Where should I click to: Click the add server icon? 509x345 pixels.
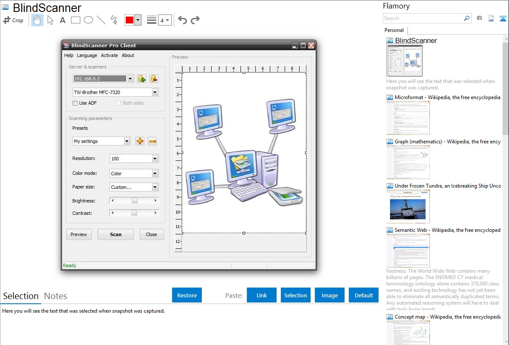point(141,79)
